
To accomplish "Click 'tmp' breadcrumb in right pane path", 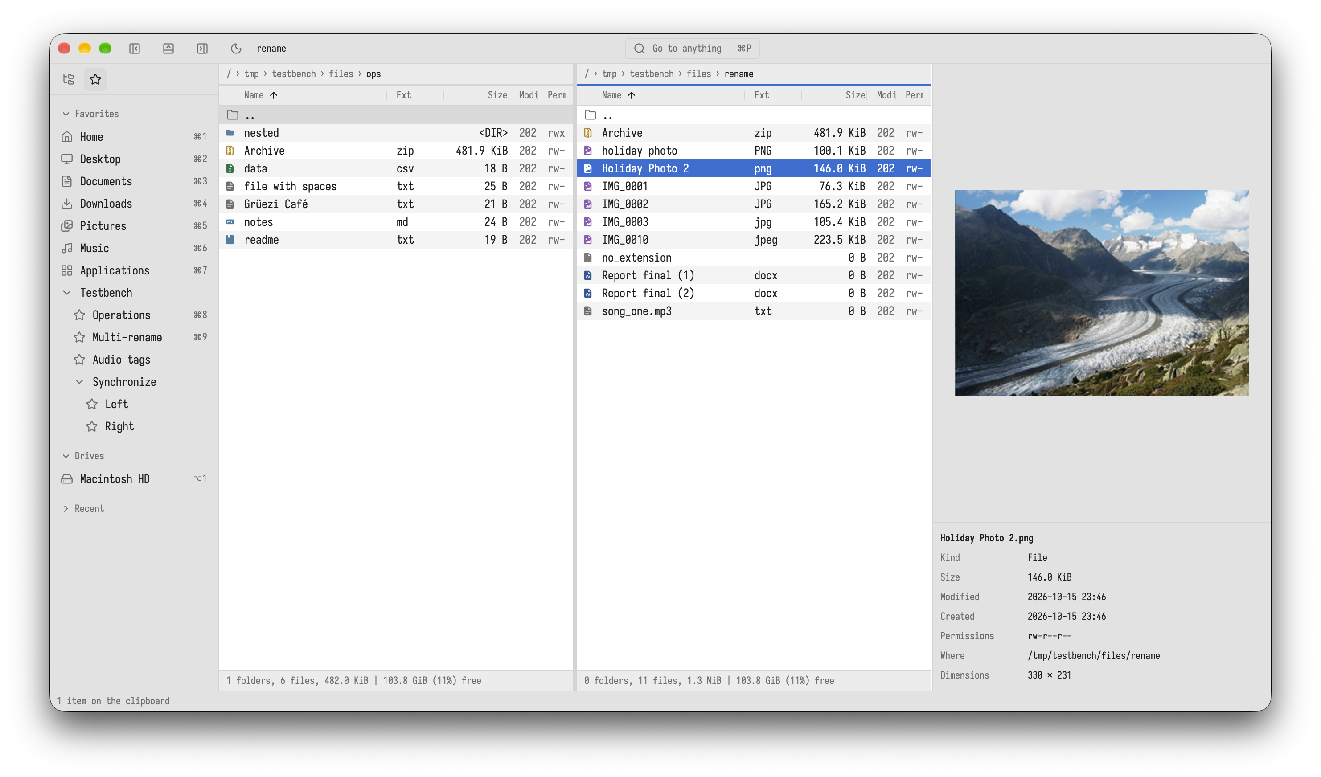I will point(609,74).
